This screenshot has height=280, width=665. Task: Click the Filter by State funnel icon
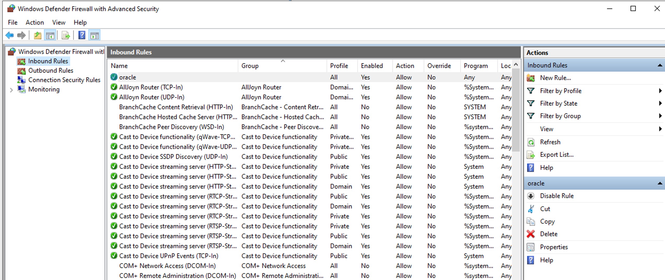pyautogui.click(x=531, y=103)
